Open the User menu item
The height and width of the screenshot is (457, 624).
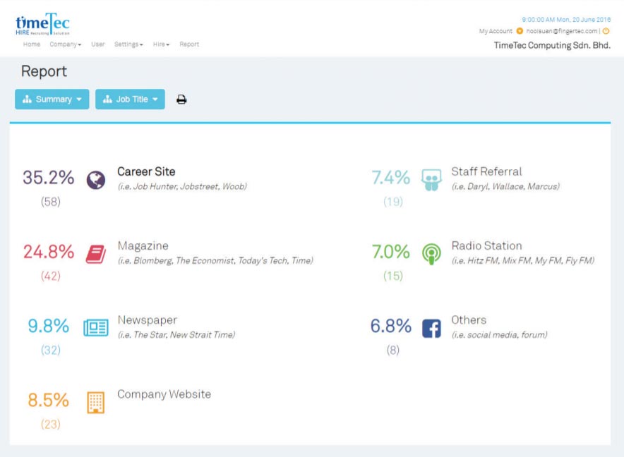[98, 44]
